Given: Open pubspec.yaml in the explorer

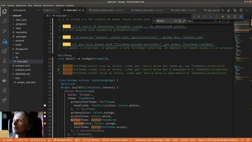Looking at the screenshot, I should 26,70.
